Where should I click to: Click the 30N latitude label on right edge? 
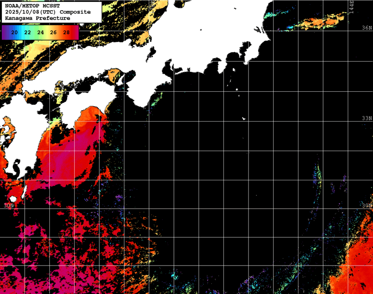(x=367, y=205)
